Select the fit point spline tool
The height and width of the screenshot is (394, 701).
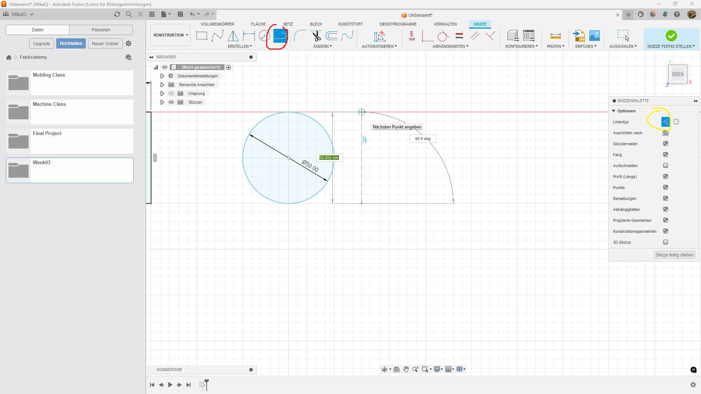218,36
